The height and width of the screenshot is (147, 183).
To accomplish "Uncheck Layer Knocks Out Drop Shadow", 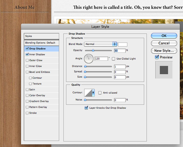I will [86, 108].
